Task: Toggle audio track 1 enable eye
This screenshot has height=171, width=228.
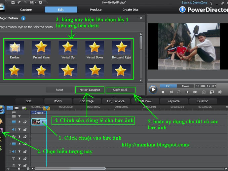Action: click(x=19, y=129)
